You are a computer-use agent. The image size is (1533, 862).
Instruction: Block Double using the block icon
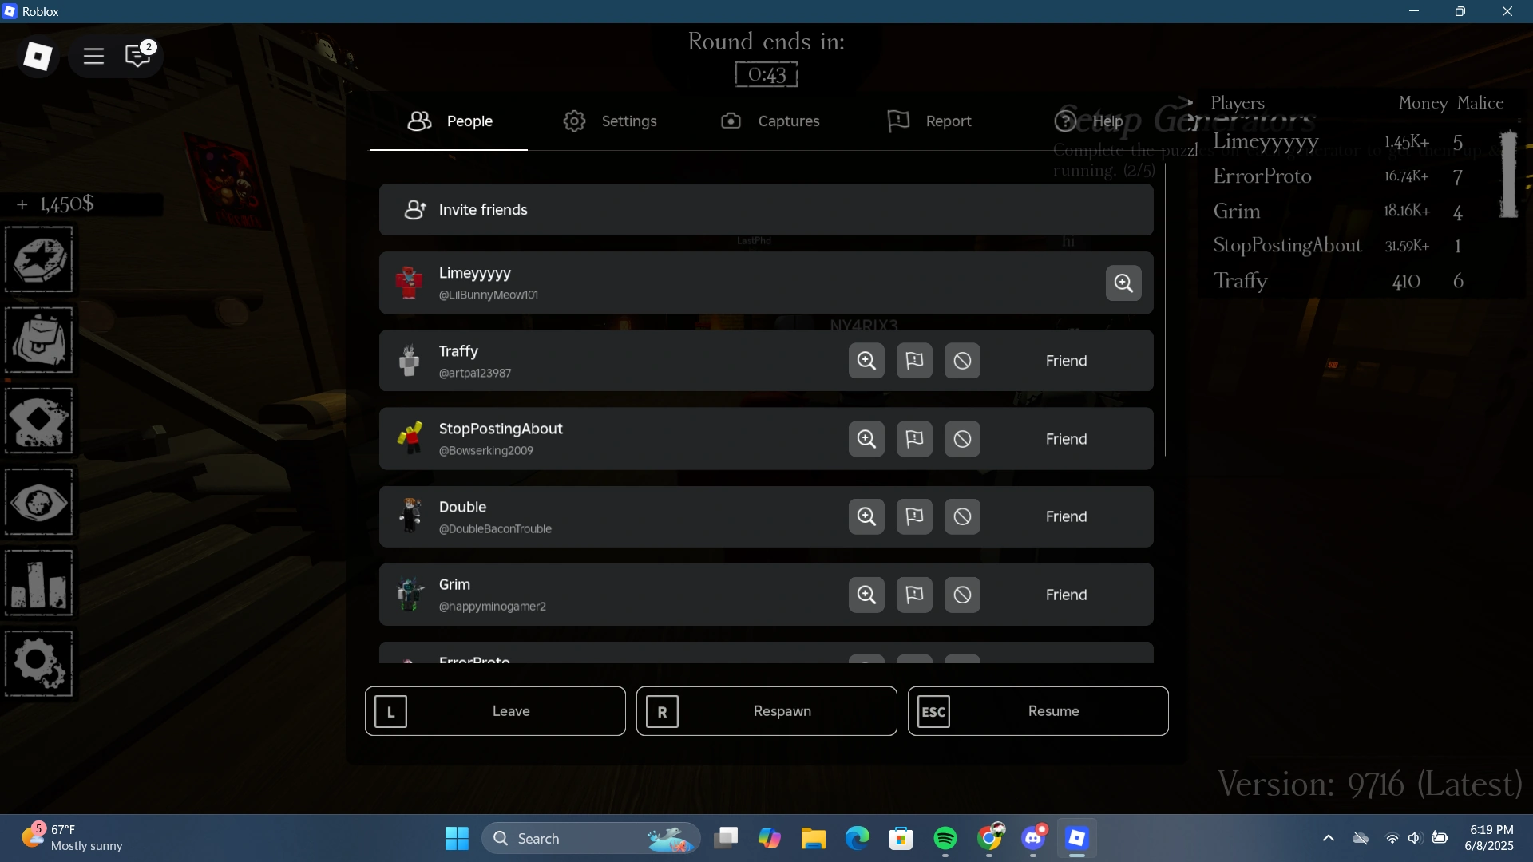point(962,516)
